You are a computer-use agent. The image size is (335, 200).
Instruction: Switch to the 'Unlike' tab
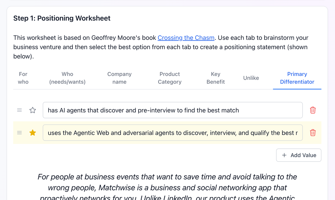tap(251, 78)
